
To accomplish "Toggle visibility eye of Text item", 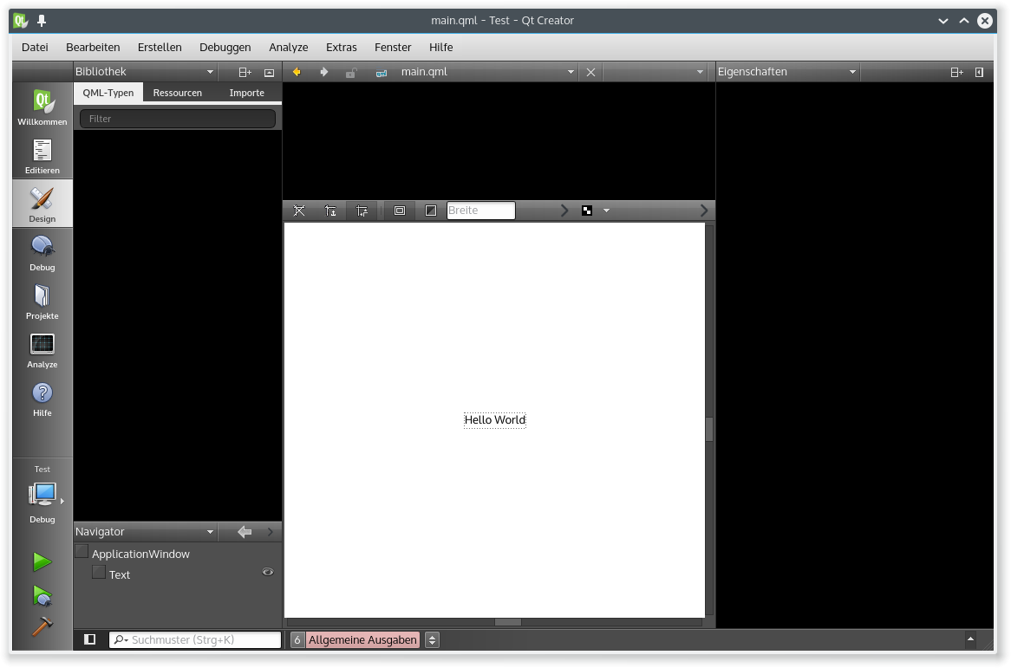I will [268, 572].
